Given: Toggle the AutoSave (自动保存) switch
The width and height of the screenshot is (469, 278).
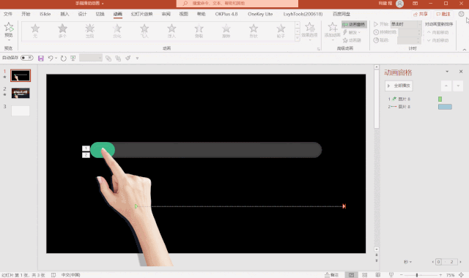Looking at the screenshot, I should pyautogui.click(x=26, y=58).
